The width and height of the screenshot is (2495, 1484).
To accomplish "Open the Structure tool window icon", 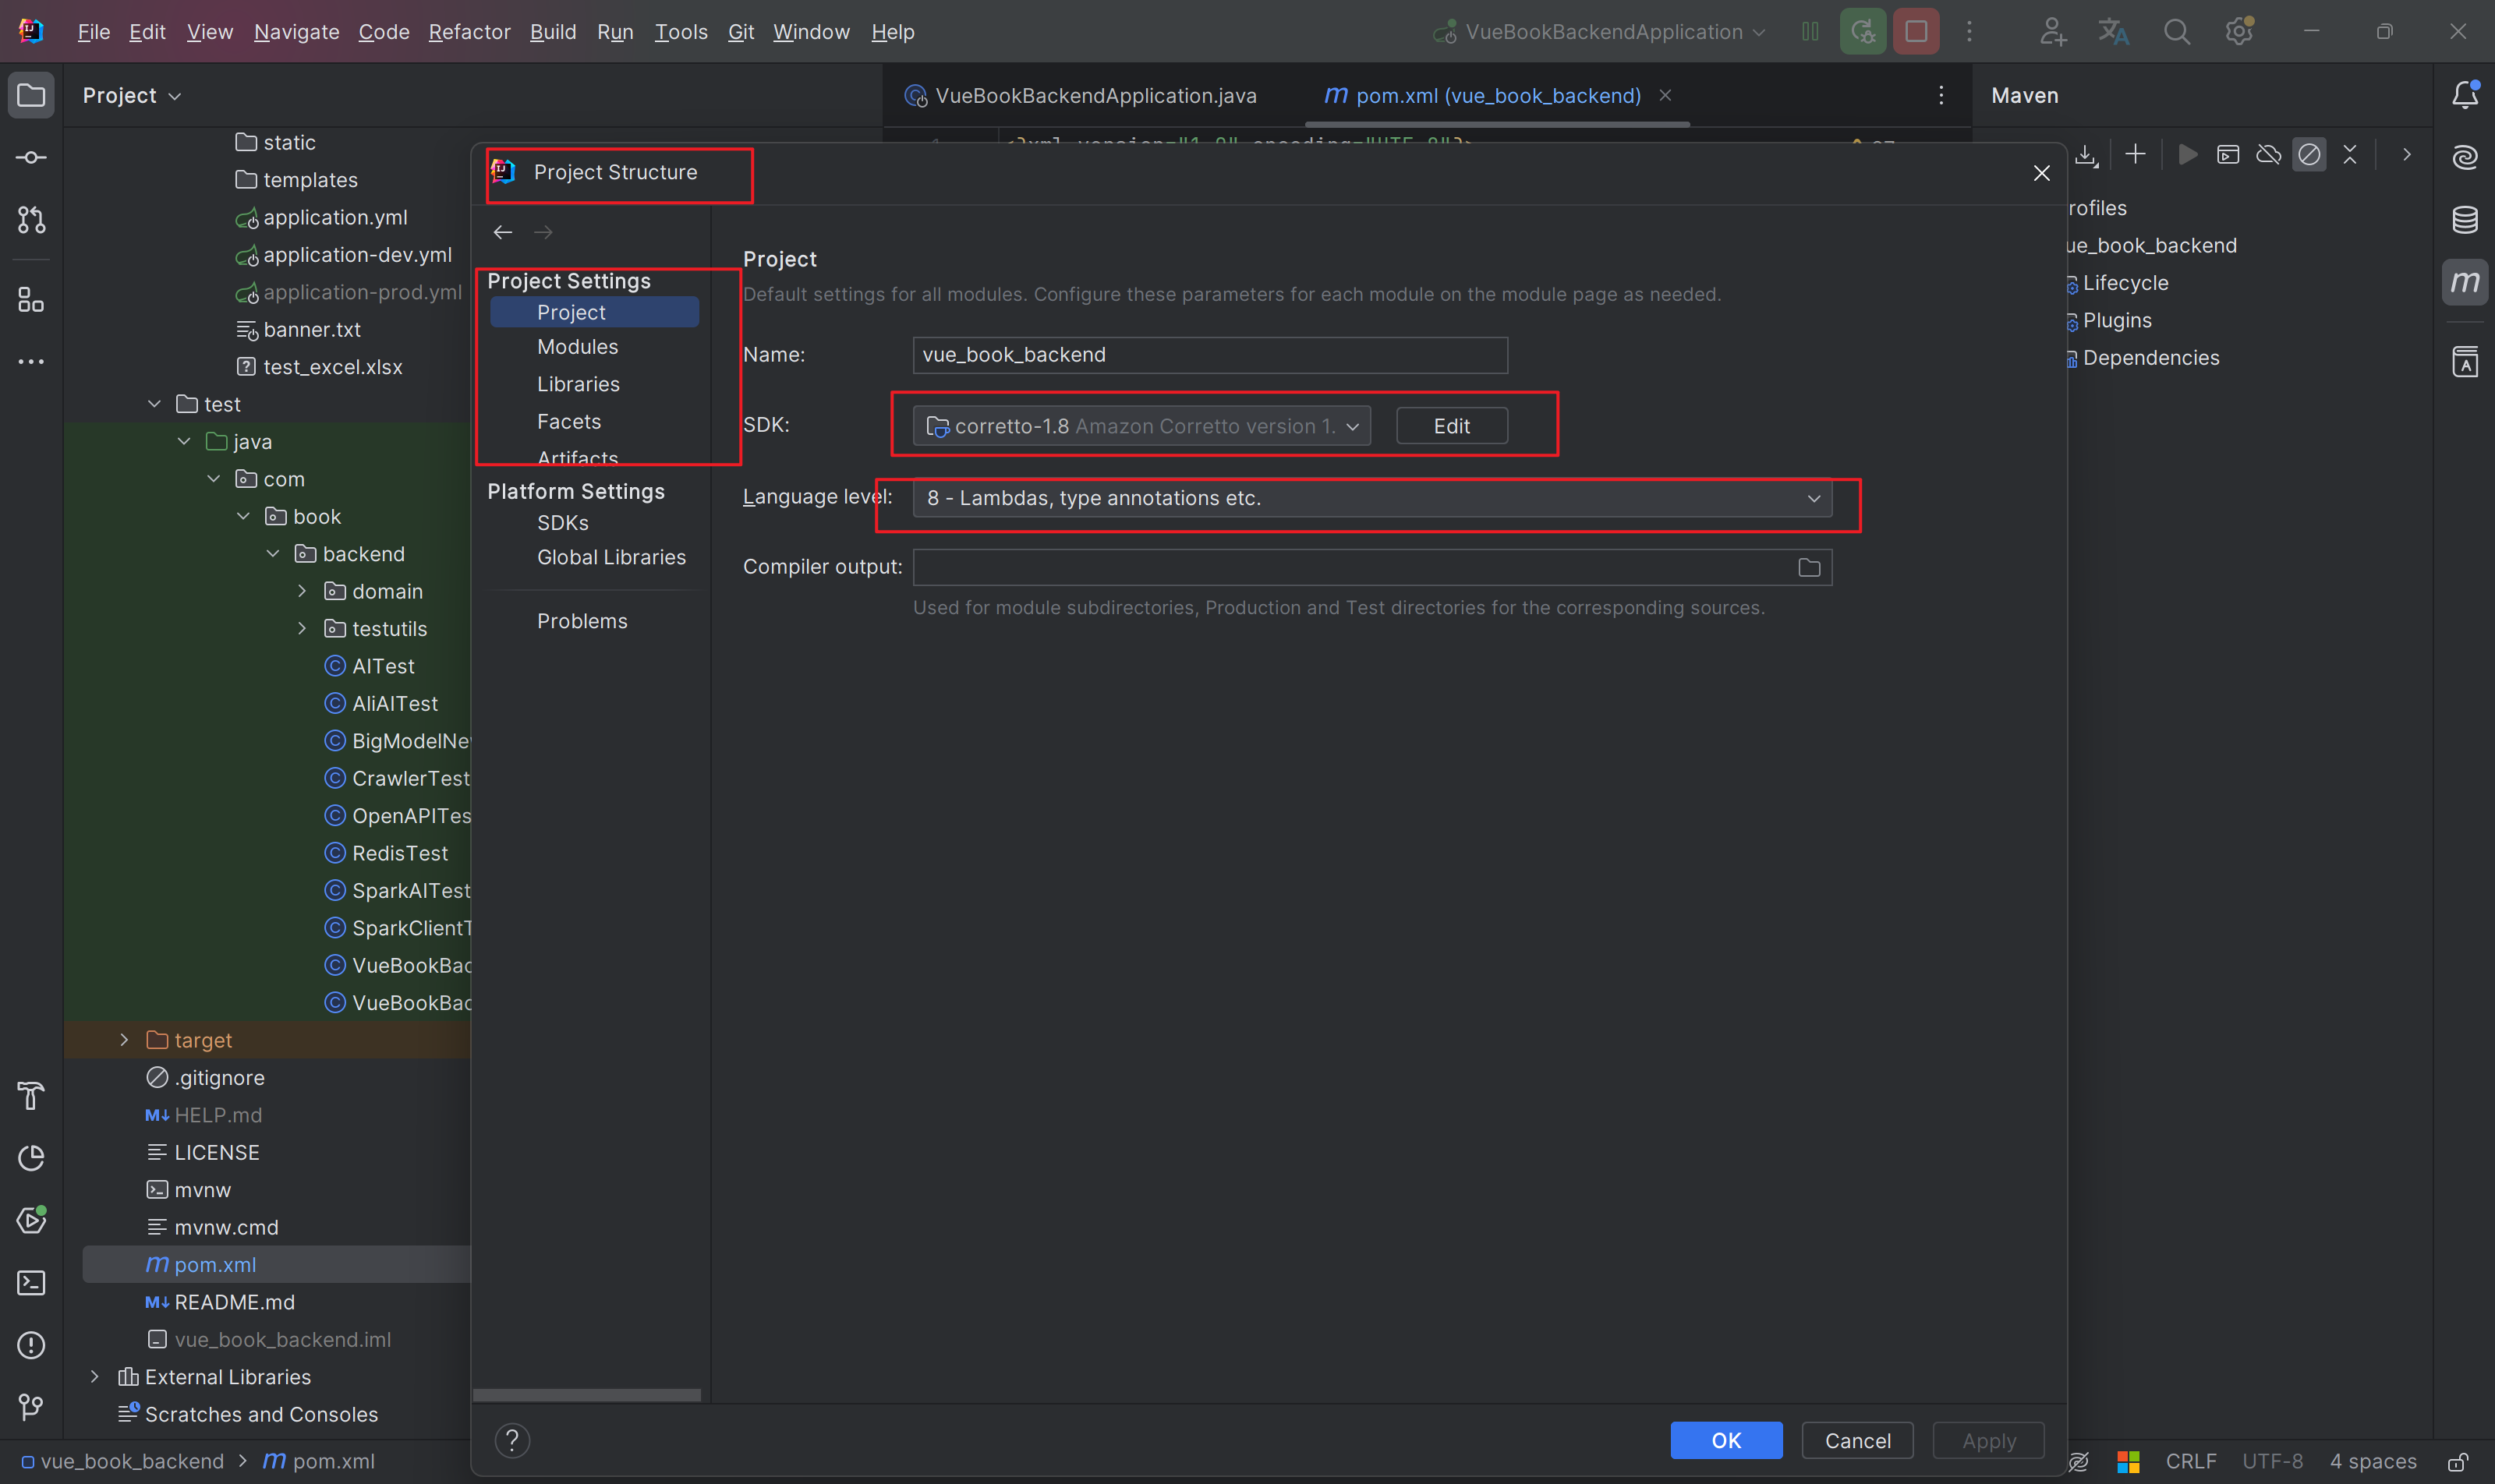I will [x=31, y=300].
